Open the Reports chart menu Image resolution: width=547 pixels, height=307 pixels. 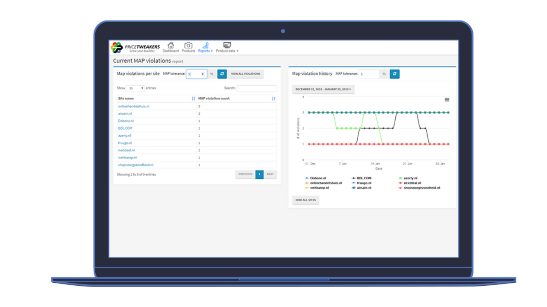click(x=206, y=47)
